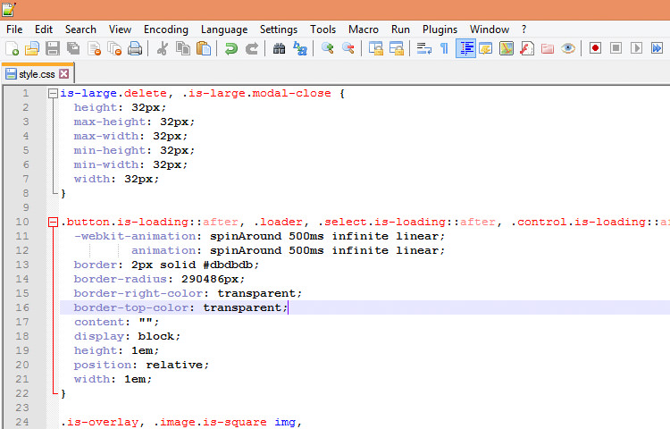The image size is (670, 429).
Task: Undo the last edit with the green arrow
Action: tap(231, 48)
